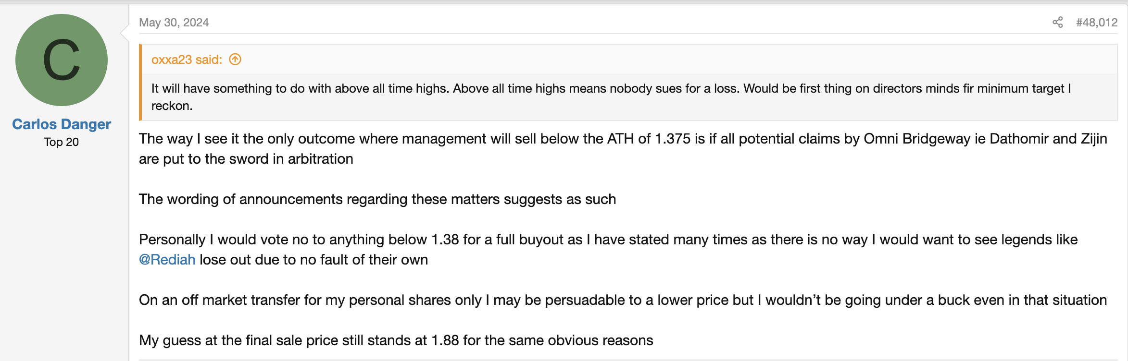The height and width of the screenshot is (361, 1128).
Task: Click the final sale price guess line
Action: click(396, 340)
